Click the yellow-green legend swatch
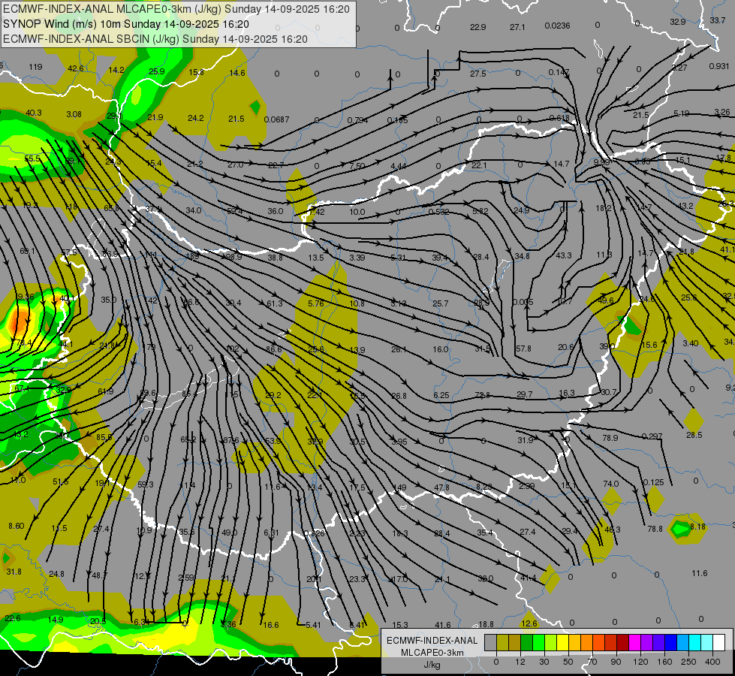Viewport: 735px width, 676px height. (x=551, y=643)
